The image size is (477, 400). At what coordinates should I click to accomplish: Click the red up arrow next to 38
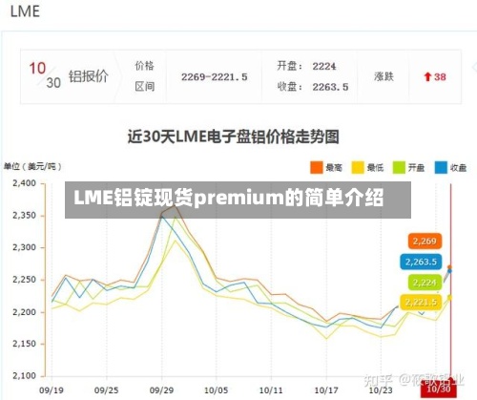click(427, 76)
